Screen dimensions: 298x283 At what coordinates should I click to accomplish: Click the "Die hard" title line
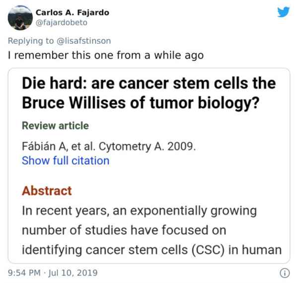(148, 83)
